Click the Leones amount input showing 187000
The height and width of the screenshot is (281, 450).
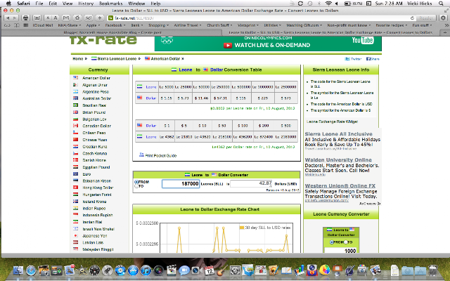181,184
